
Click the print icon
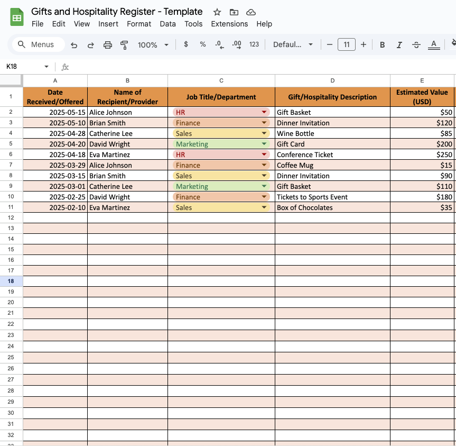pos(108,45)
